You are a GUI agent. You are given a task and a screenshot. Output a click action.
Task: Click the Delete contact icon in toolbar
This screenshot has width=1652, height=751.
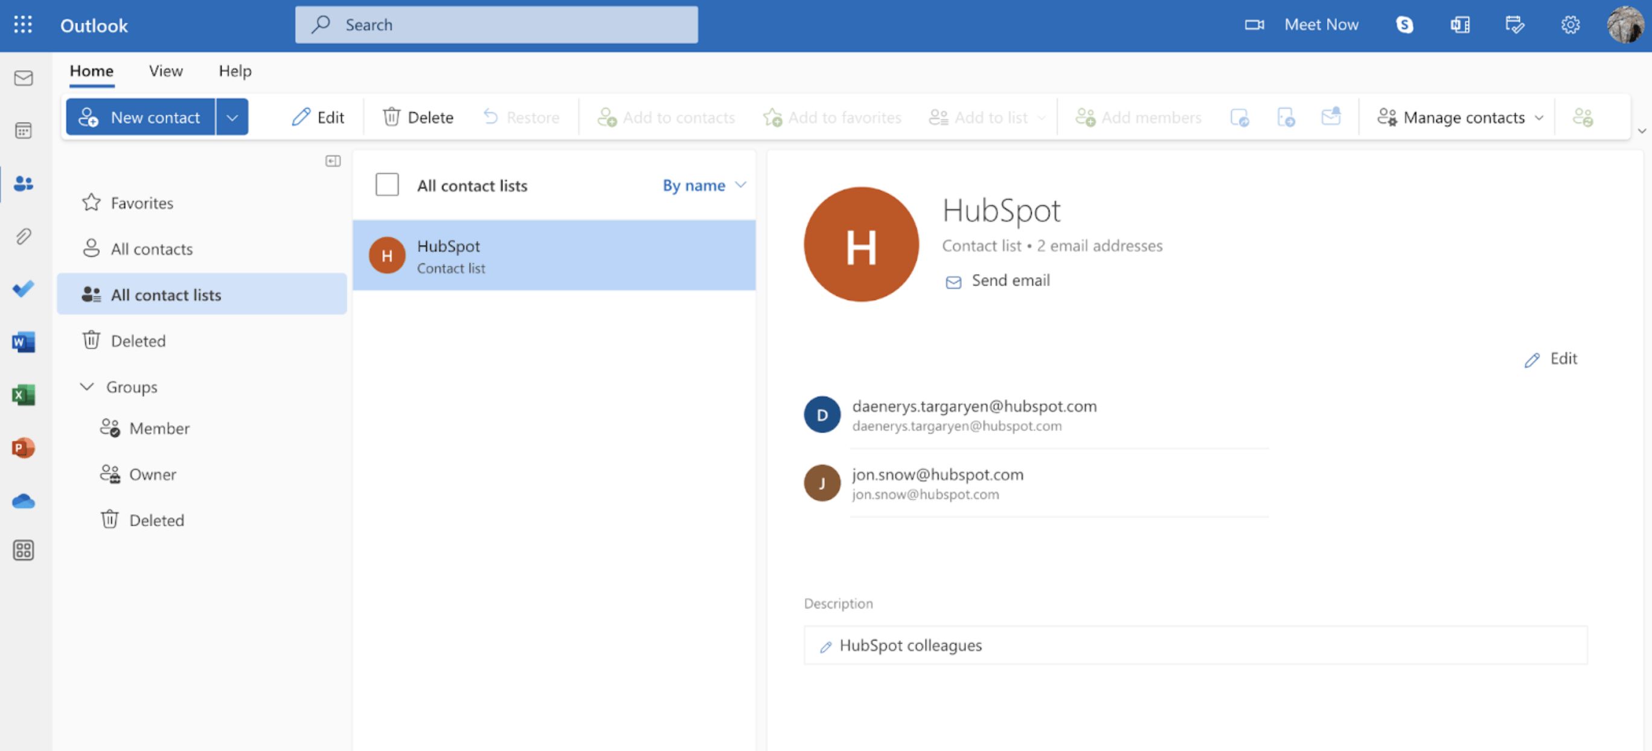pos(417,117)
